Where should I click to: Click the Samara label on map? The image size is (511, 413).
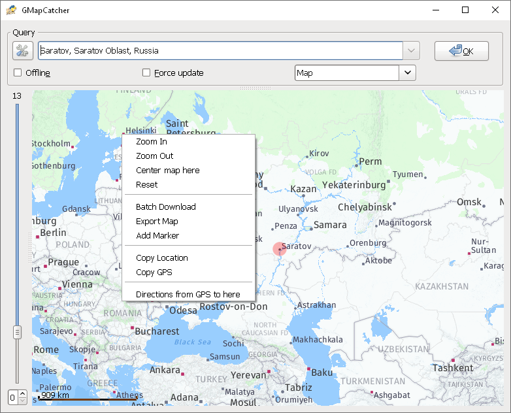tap(330, 225)
